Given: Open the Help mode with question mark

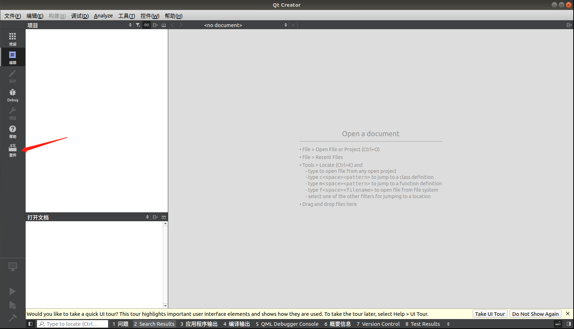Looking at the screenshot, I should click(x=12, y=131).
